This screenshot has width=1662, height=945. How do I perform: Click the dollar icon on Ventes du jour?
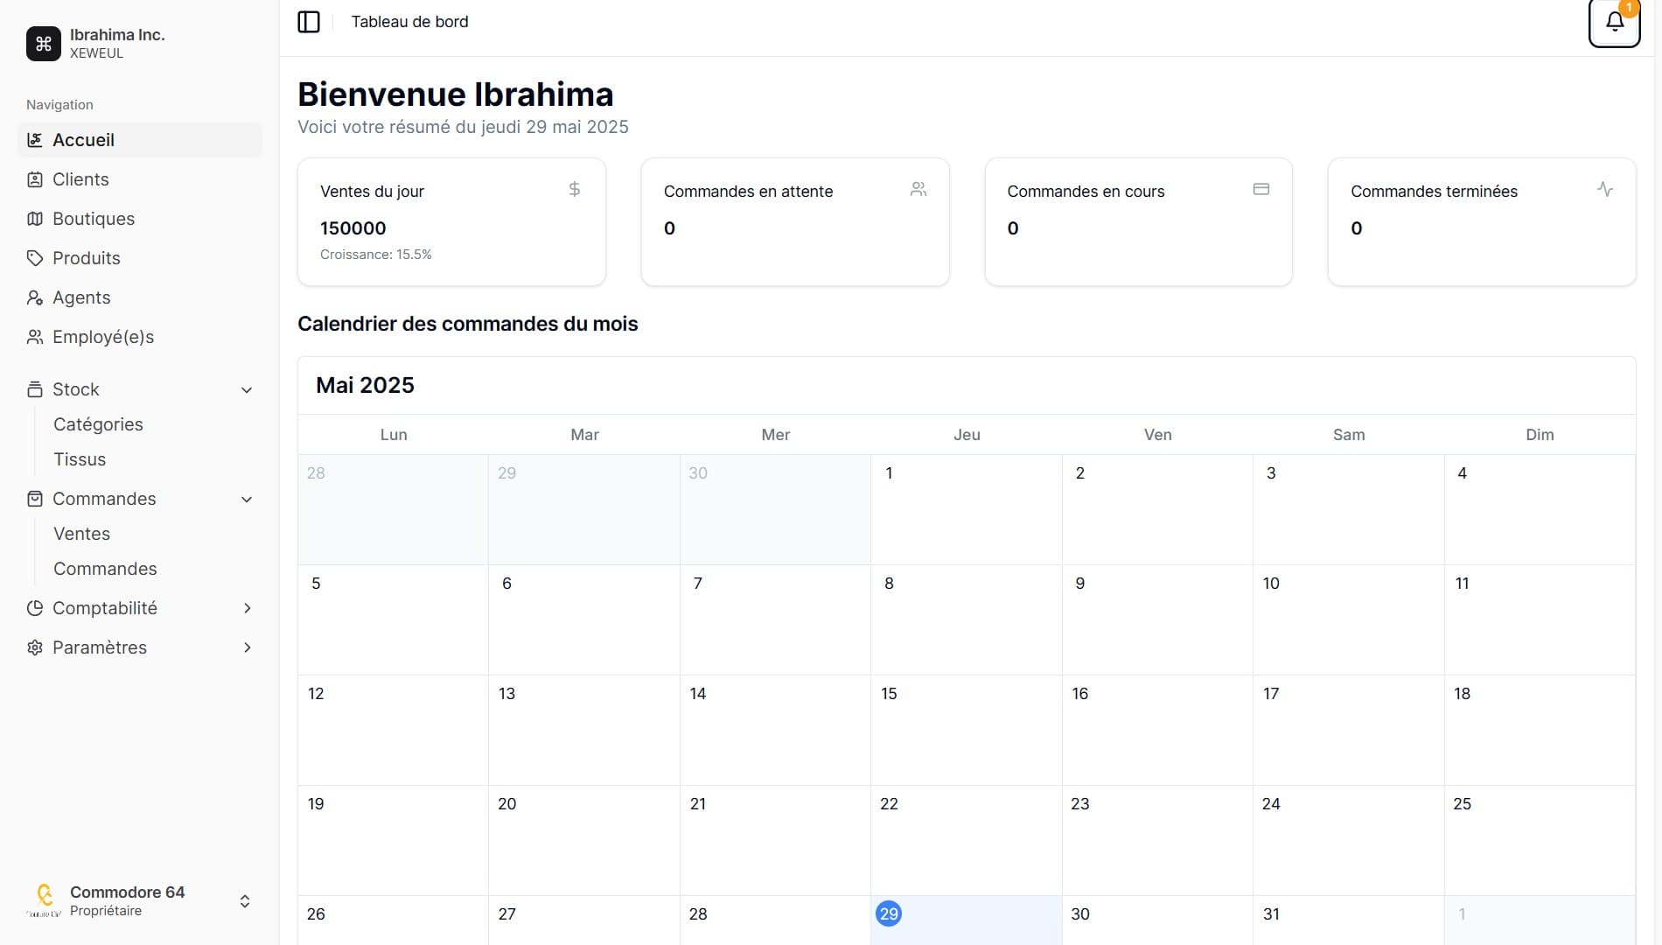click(575, 189)
